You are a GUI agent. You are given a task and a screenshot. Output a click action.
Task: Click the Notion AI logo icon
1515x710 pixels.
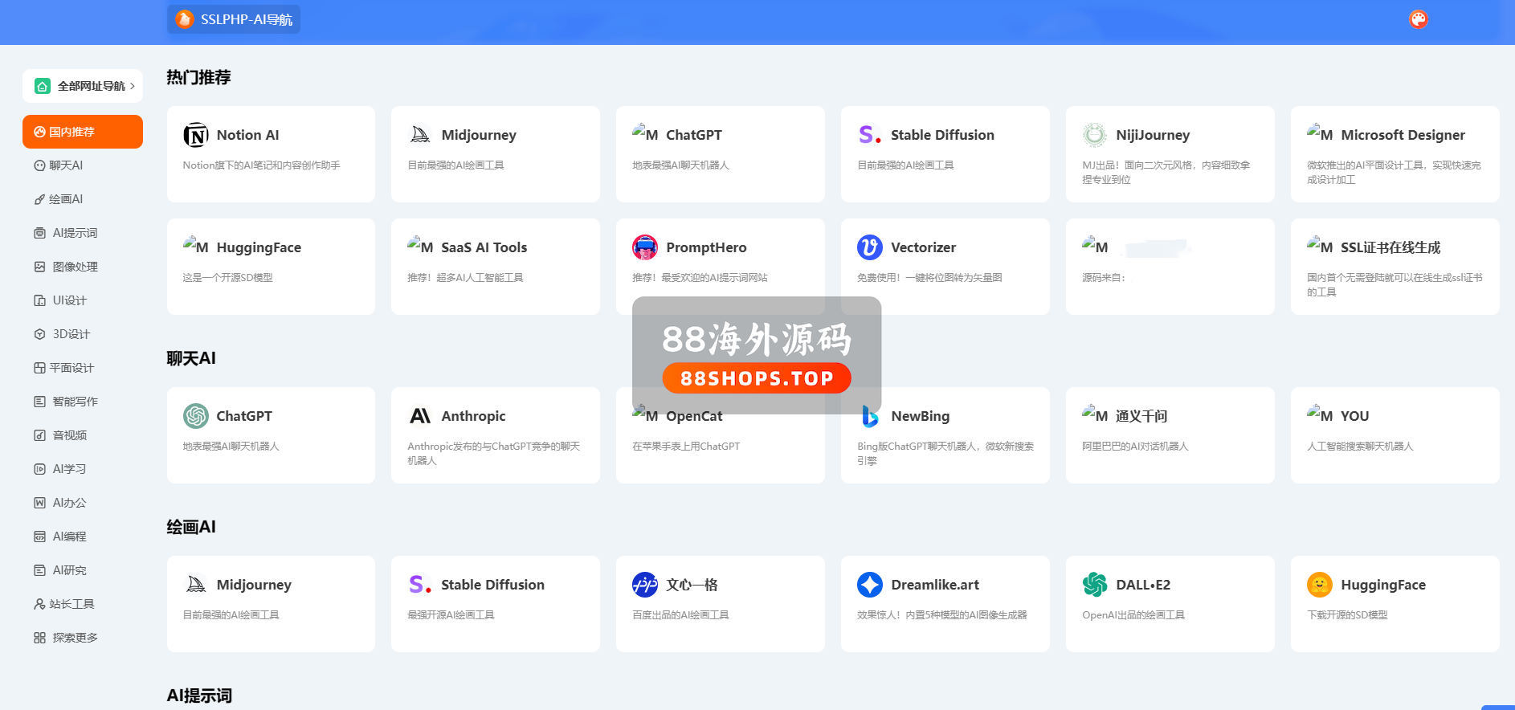click(x=195, y=135)
